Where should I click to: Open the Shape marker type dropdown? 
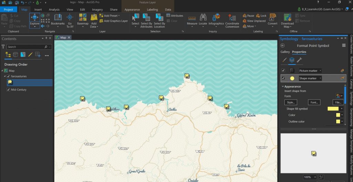tap(320, 78)
